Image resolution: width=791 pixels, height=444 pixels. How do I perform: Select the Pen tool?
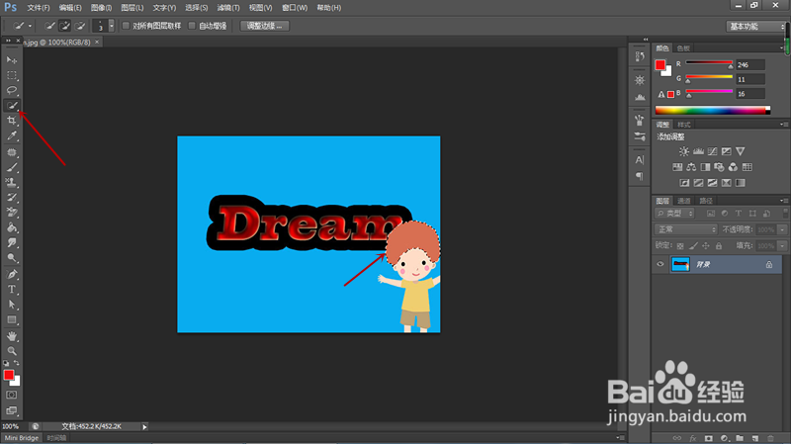tap(12, 274)
